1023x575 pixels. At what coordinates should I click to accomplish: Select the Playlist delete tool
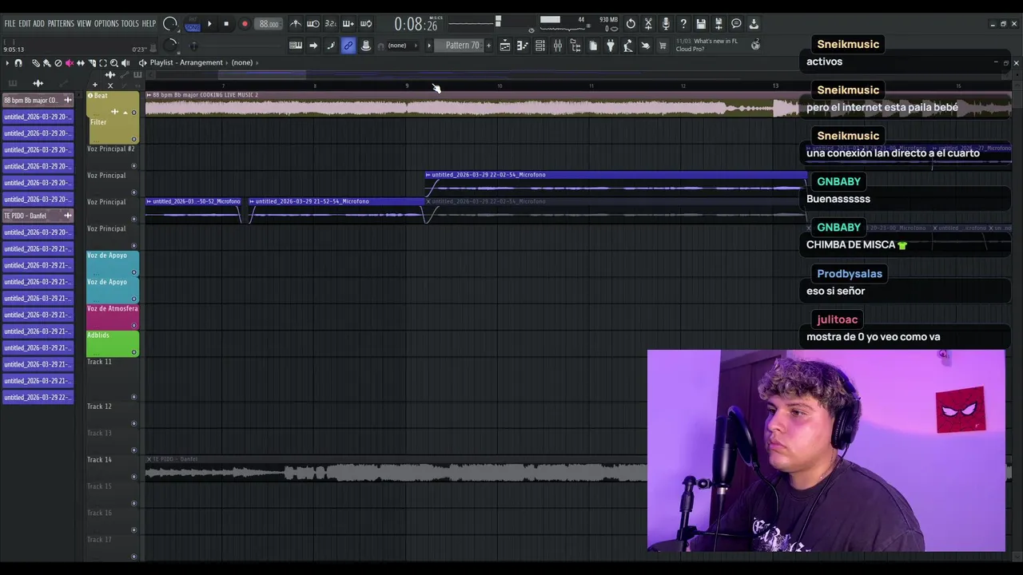pyautogui.click(x=58, y=62)
